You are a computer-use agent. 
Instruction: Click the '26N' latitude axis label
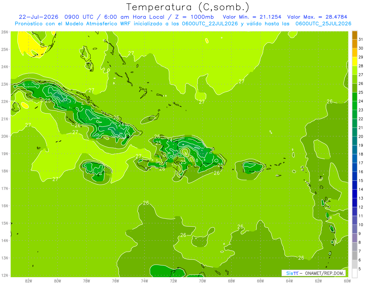click(x=5, y=32)
